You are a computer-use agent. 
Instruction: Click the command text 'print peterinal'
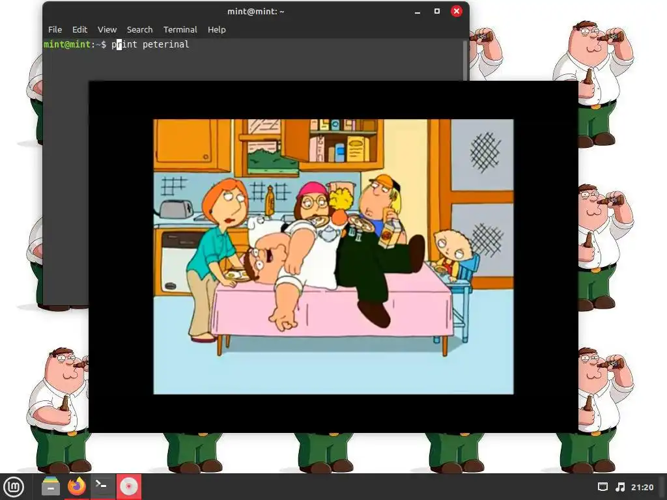pyautogui.click(x=150, y=44)
